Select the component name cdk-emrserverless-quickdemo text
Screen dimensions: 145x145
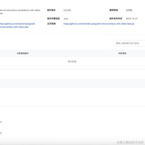click(x=20, y=12)
